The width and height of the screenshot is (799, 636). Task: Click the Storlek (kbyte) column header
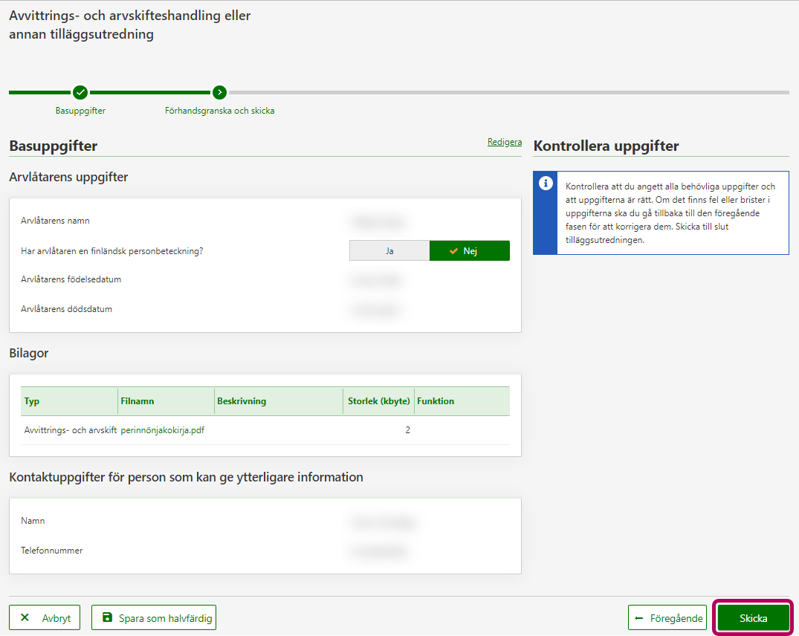point(378,401)
